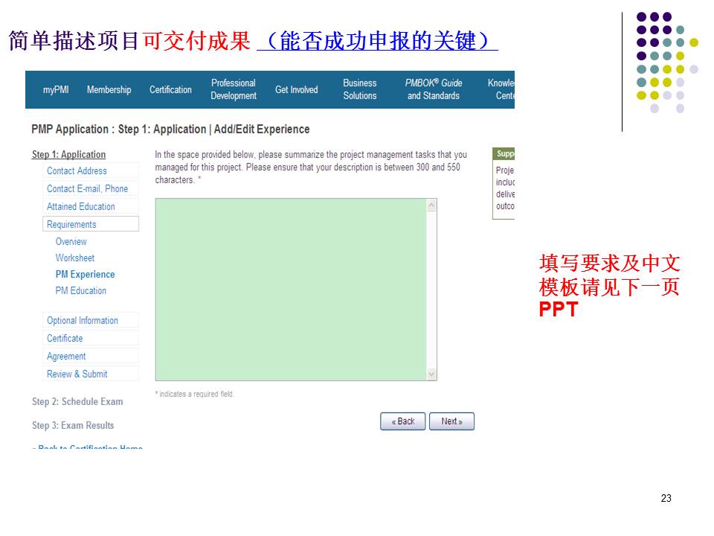This screenshot has height=536, width=714.
Task: Click inside the project description text area
Action: [291, 290]
